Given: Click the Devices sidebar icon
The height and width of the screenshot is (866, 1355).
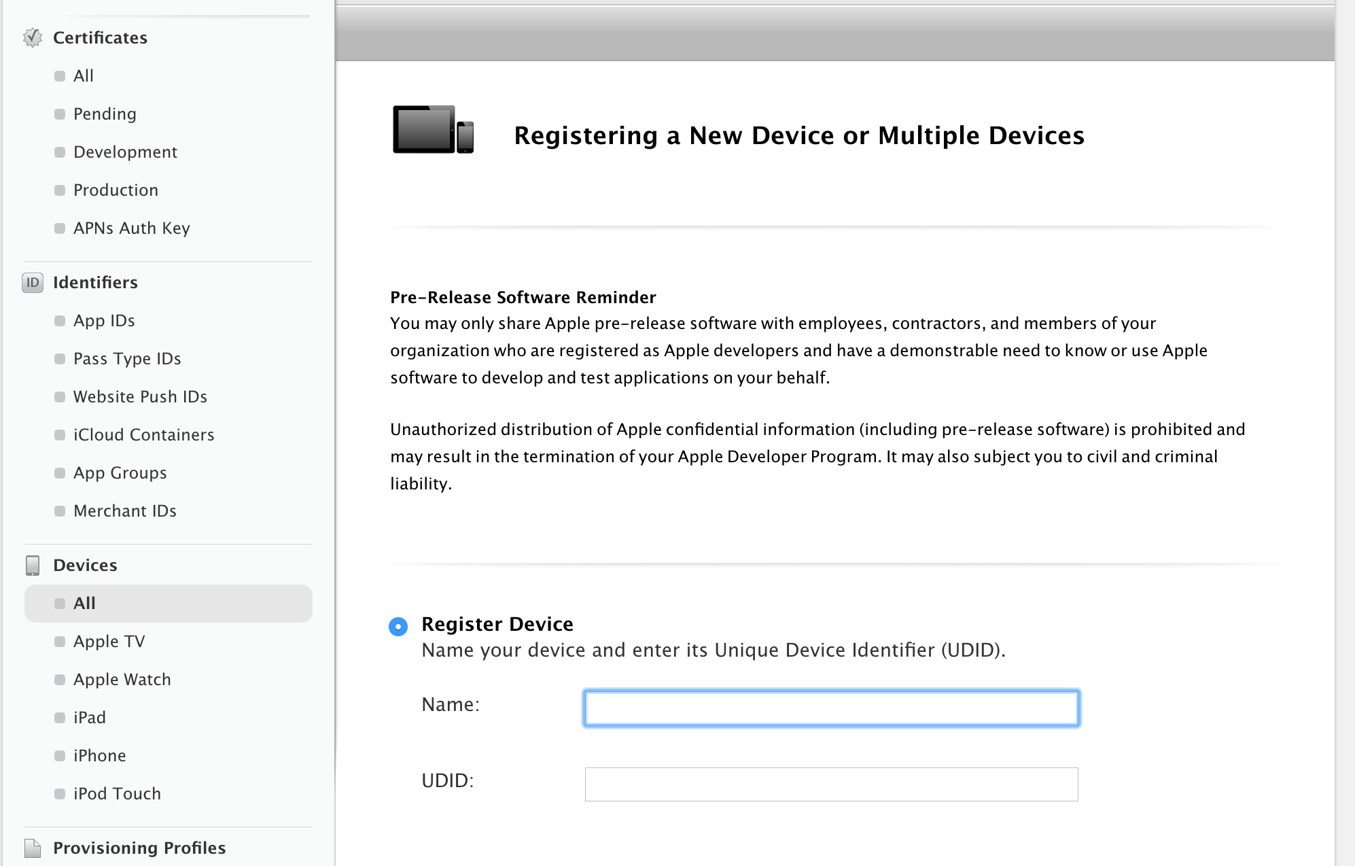Looking at the screenshot, I should point(32,565).
